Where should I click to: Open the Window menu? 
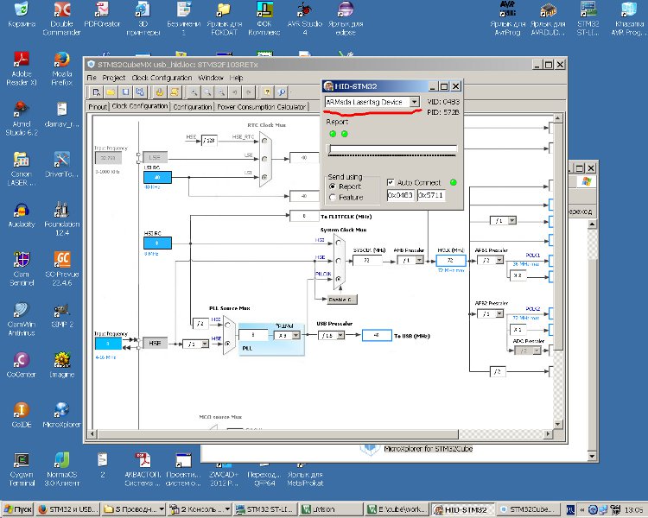tap(210, 78)
